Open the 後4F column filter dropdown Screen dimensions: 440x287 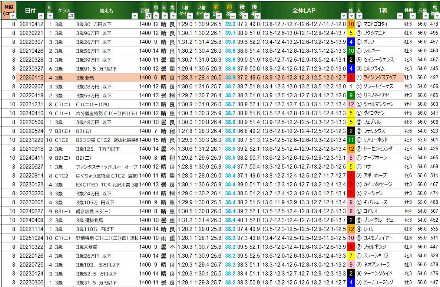[257, 16]
